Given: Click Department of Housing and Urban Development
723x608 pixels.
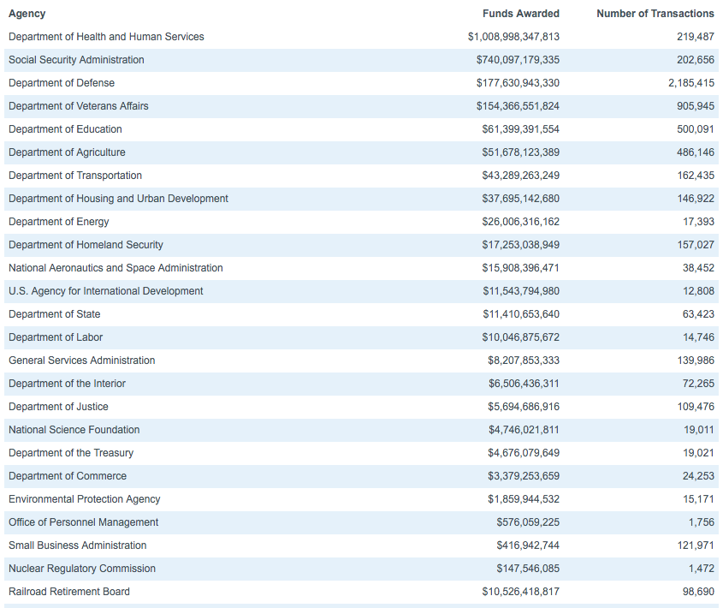Looking at the screenshot, I should coord(118,199).
